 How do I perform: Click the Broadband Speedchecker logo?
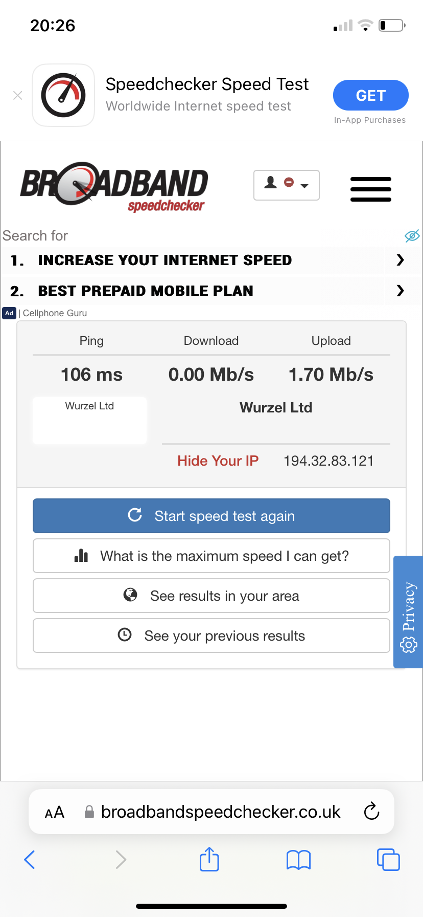tap(114, 187)
